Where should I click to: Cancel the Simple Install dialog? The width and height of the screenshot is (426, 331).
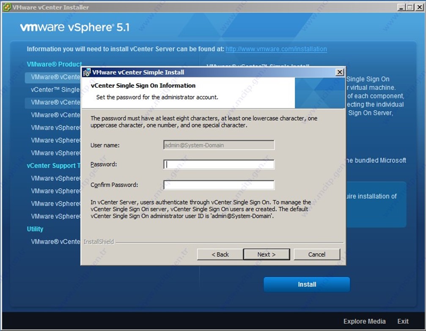tap(317, 254)
